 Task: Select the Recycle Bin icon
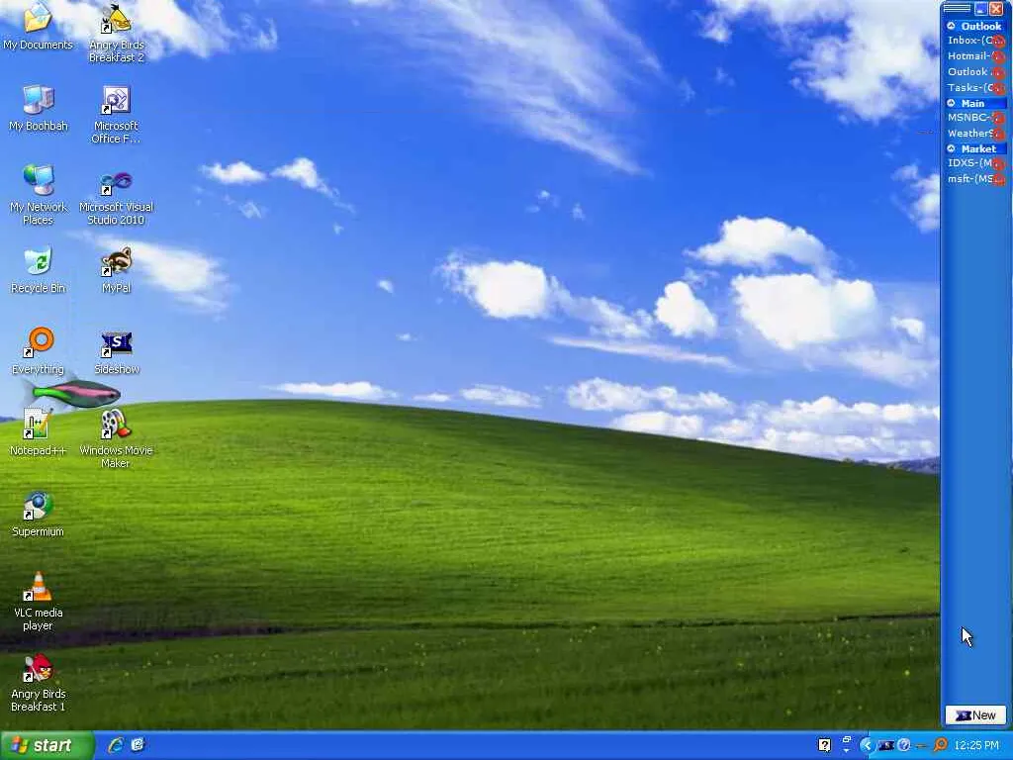click(x=38, y=270)
